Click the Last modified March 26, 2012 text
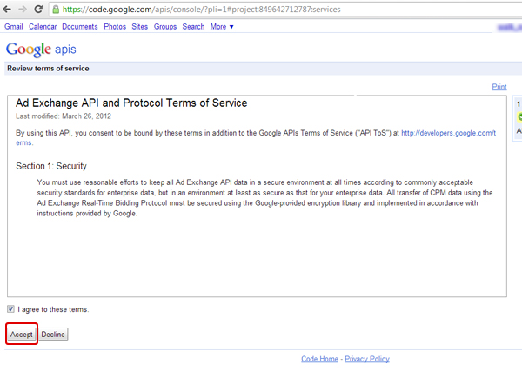 click(x=64, y=116)
